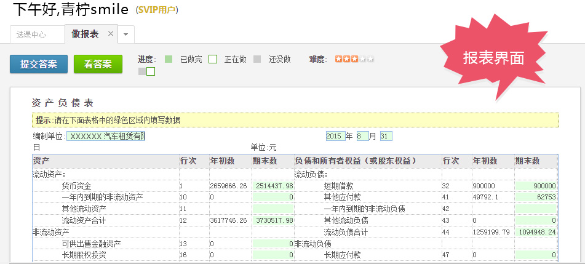The width and height of the screenshot is (585, 264).
Task: Click the 年初数 value 1259199.79
Action: 491,232
